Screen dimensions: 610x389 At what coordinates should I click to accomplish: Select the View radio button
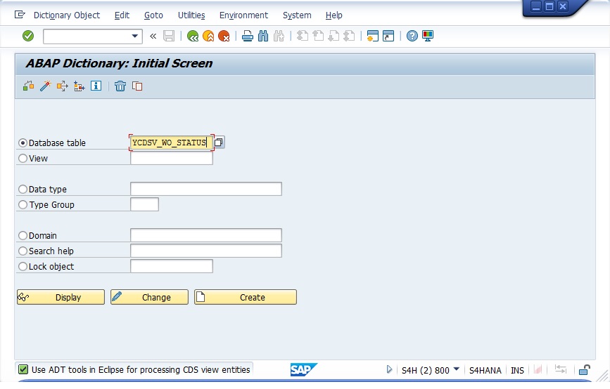tap(23, 159)
